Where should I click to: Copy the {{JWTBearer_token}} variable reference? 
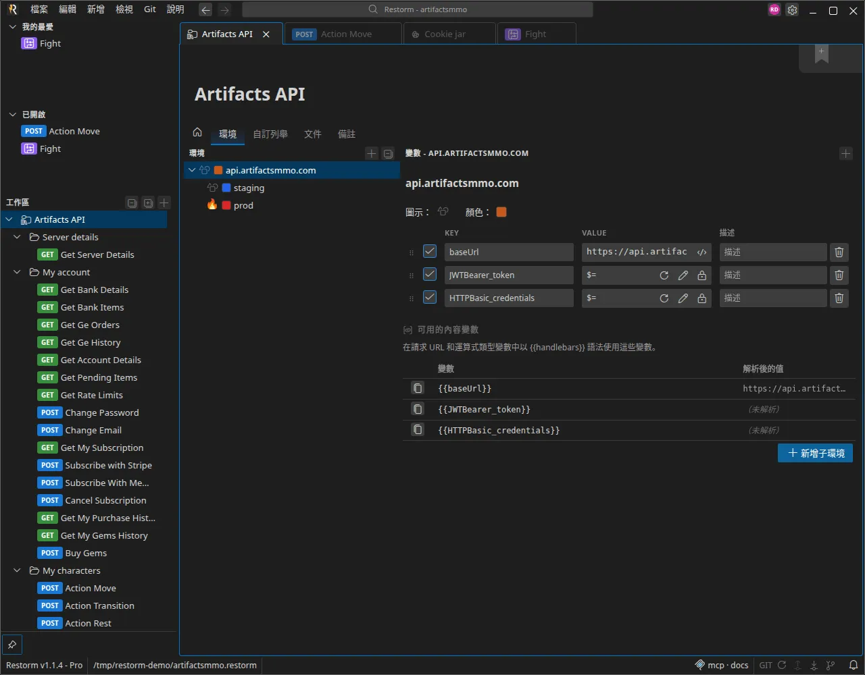click(x=418, y=410)
